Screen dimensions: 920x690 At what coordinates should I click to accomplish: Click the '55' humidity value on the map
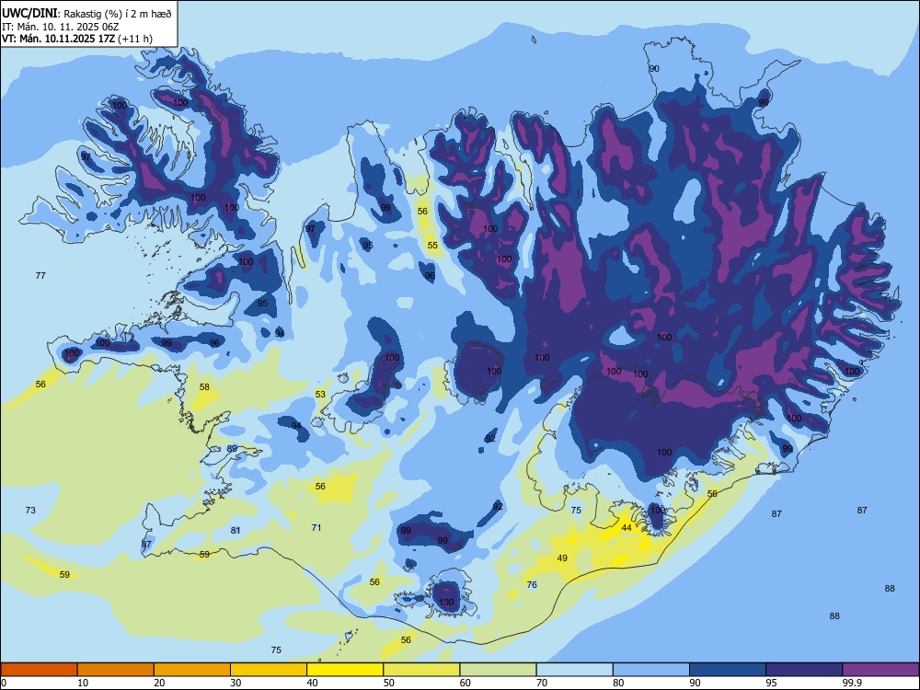point(432,246)
